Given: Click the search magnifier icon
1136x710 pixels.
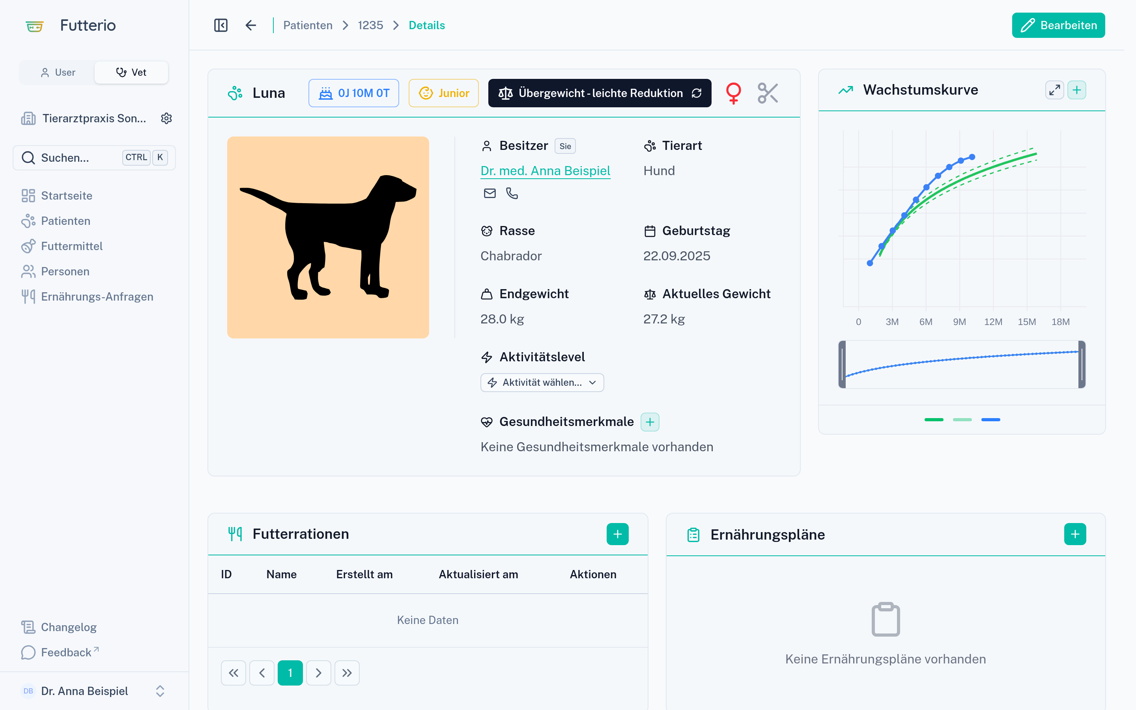Looking at the screenshot, I should pyautogui.click(x=28, y=158).
